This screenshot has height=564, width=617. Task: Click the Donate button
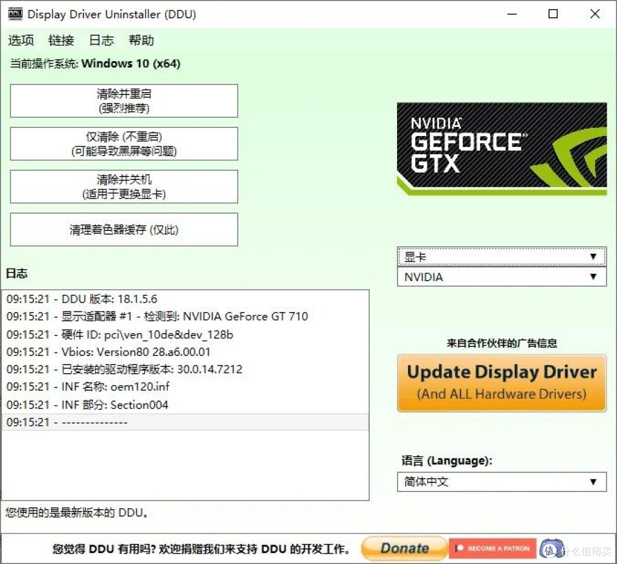pyautogui.click(x=404, y=548)
